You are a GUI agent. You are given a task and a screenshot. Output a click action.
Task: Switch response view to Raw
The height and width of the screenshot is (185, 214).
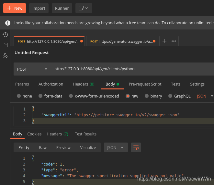(43, 148)
